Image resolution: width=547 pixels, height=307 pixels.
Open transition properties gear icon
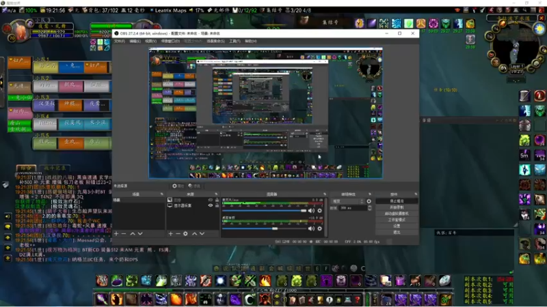point(369,201)
